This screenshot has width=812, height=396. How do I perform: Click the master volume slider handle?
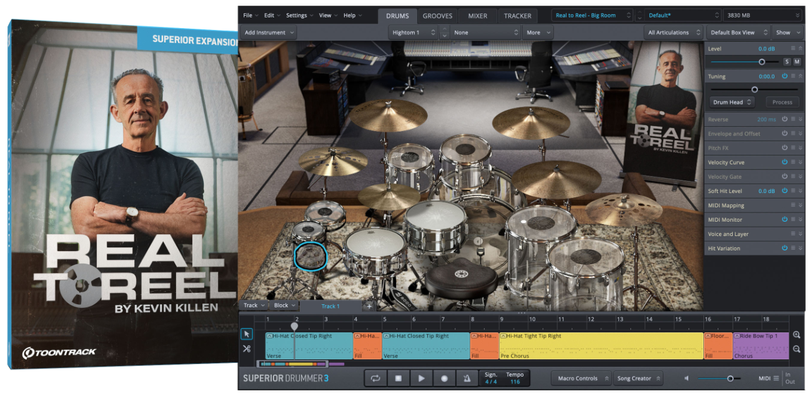[x=730, y=379]
